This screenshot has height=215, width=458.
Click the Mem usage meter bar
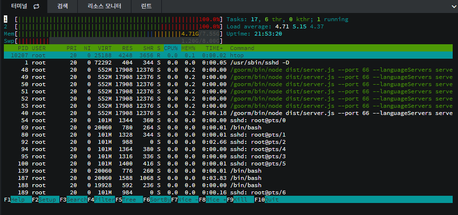click(x=118, y=34)
